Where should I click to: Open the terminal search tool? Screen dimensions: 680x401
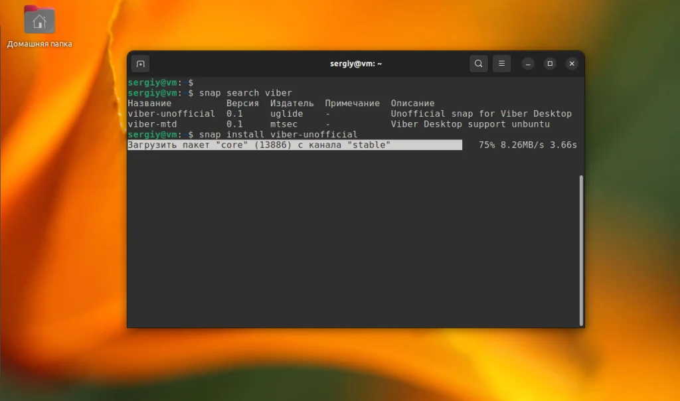(x=478, y=63)
